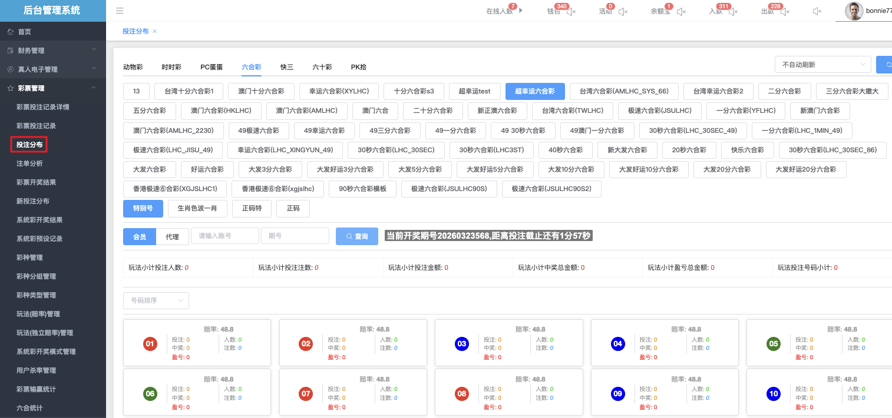Image resolution: width=892 pixels, height=418 pixels.
Task: Select the 会员 toggle option
Action: 140,236
